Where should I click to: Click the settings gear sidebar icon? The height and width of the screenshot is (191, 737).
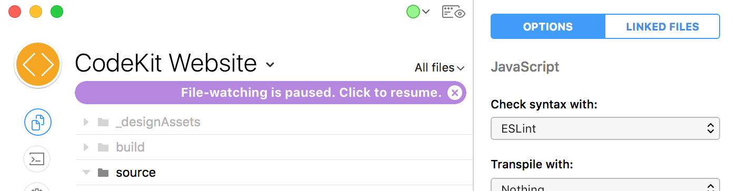tap(37, 187)
